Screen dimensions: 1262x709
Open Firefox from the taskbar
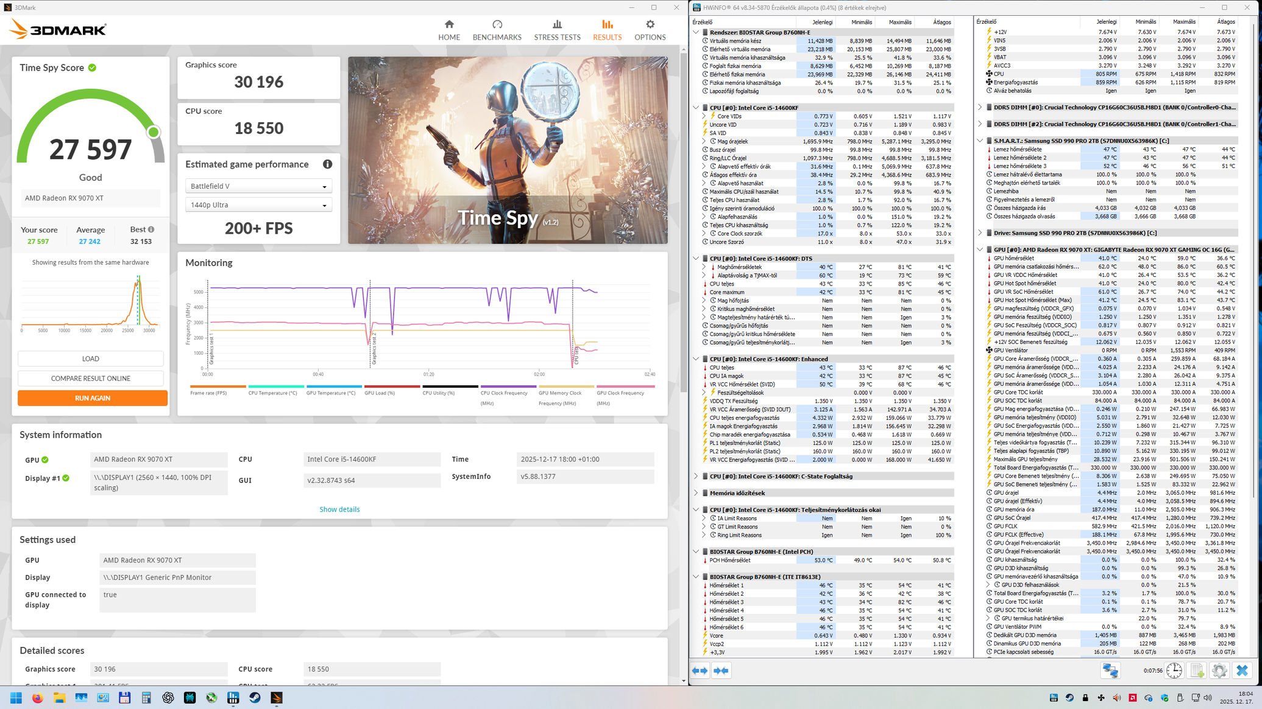(38, 697)
